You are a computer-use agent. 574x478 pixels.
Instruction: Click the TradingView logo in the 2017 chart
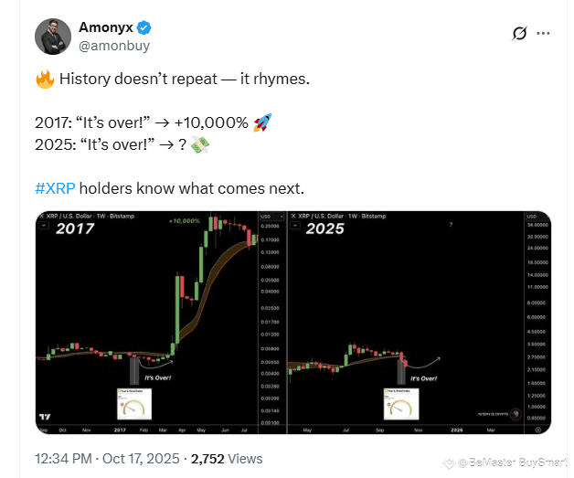coord(45,417)
